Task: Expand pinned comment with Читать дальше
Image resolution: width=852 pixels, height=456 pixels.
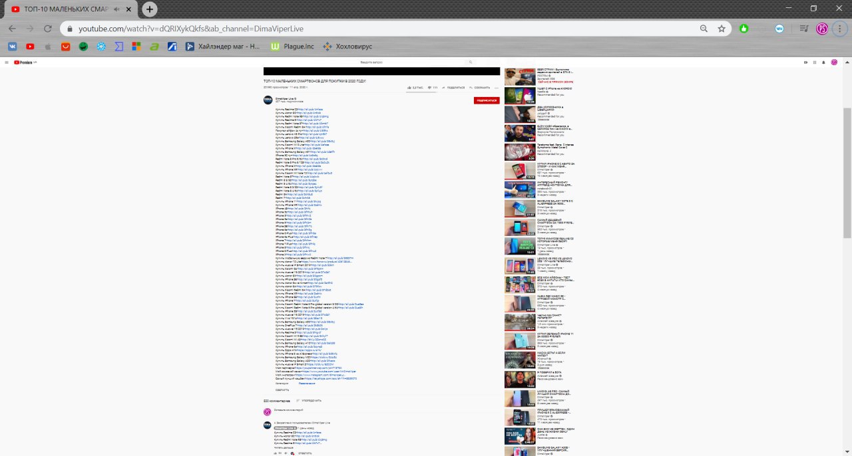Action: click(282, 447)
